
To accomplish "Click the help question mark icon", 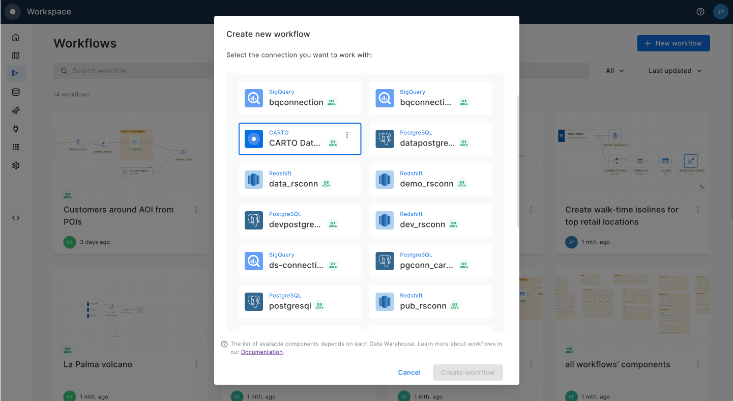I will (x=700, y=12).
